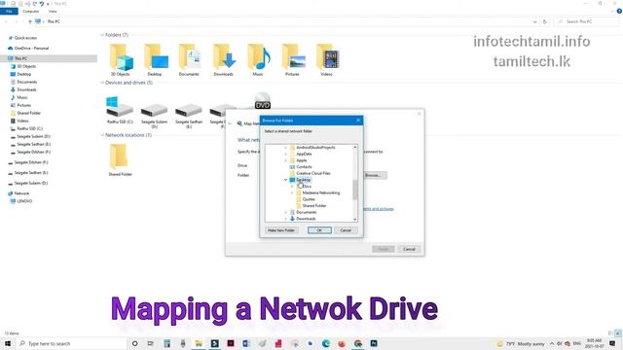Close the Browse For Folder dialog

[x=358, y=121]
